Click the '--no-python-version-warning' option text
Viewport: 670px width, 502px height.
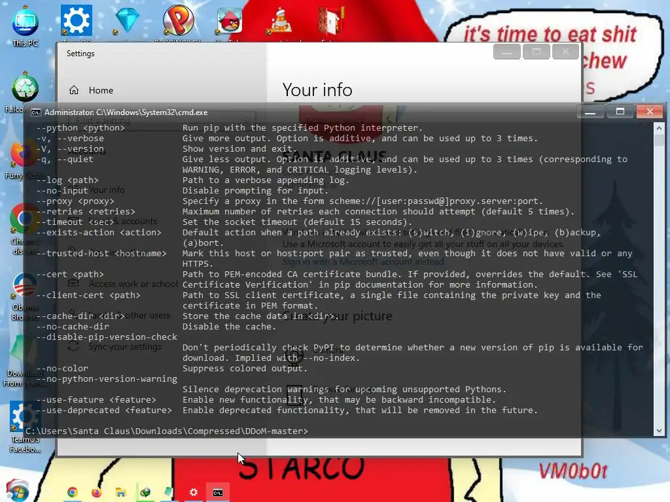tap(107, 378)
